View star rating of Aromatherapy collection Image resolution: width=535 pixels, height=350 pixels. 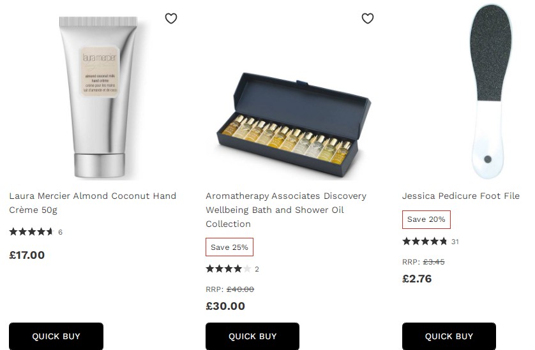coord(228,269)
